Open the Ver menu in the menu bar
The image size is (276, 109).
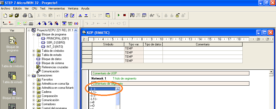point(27,8)
